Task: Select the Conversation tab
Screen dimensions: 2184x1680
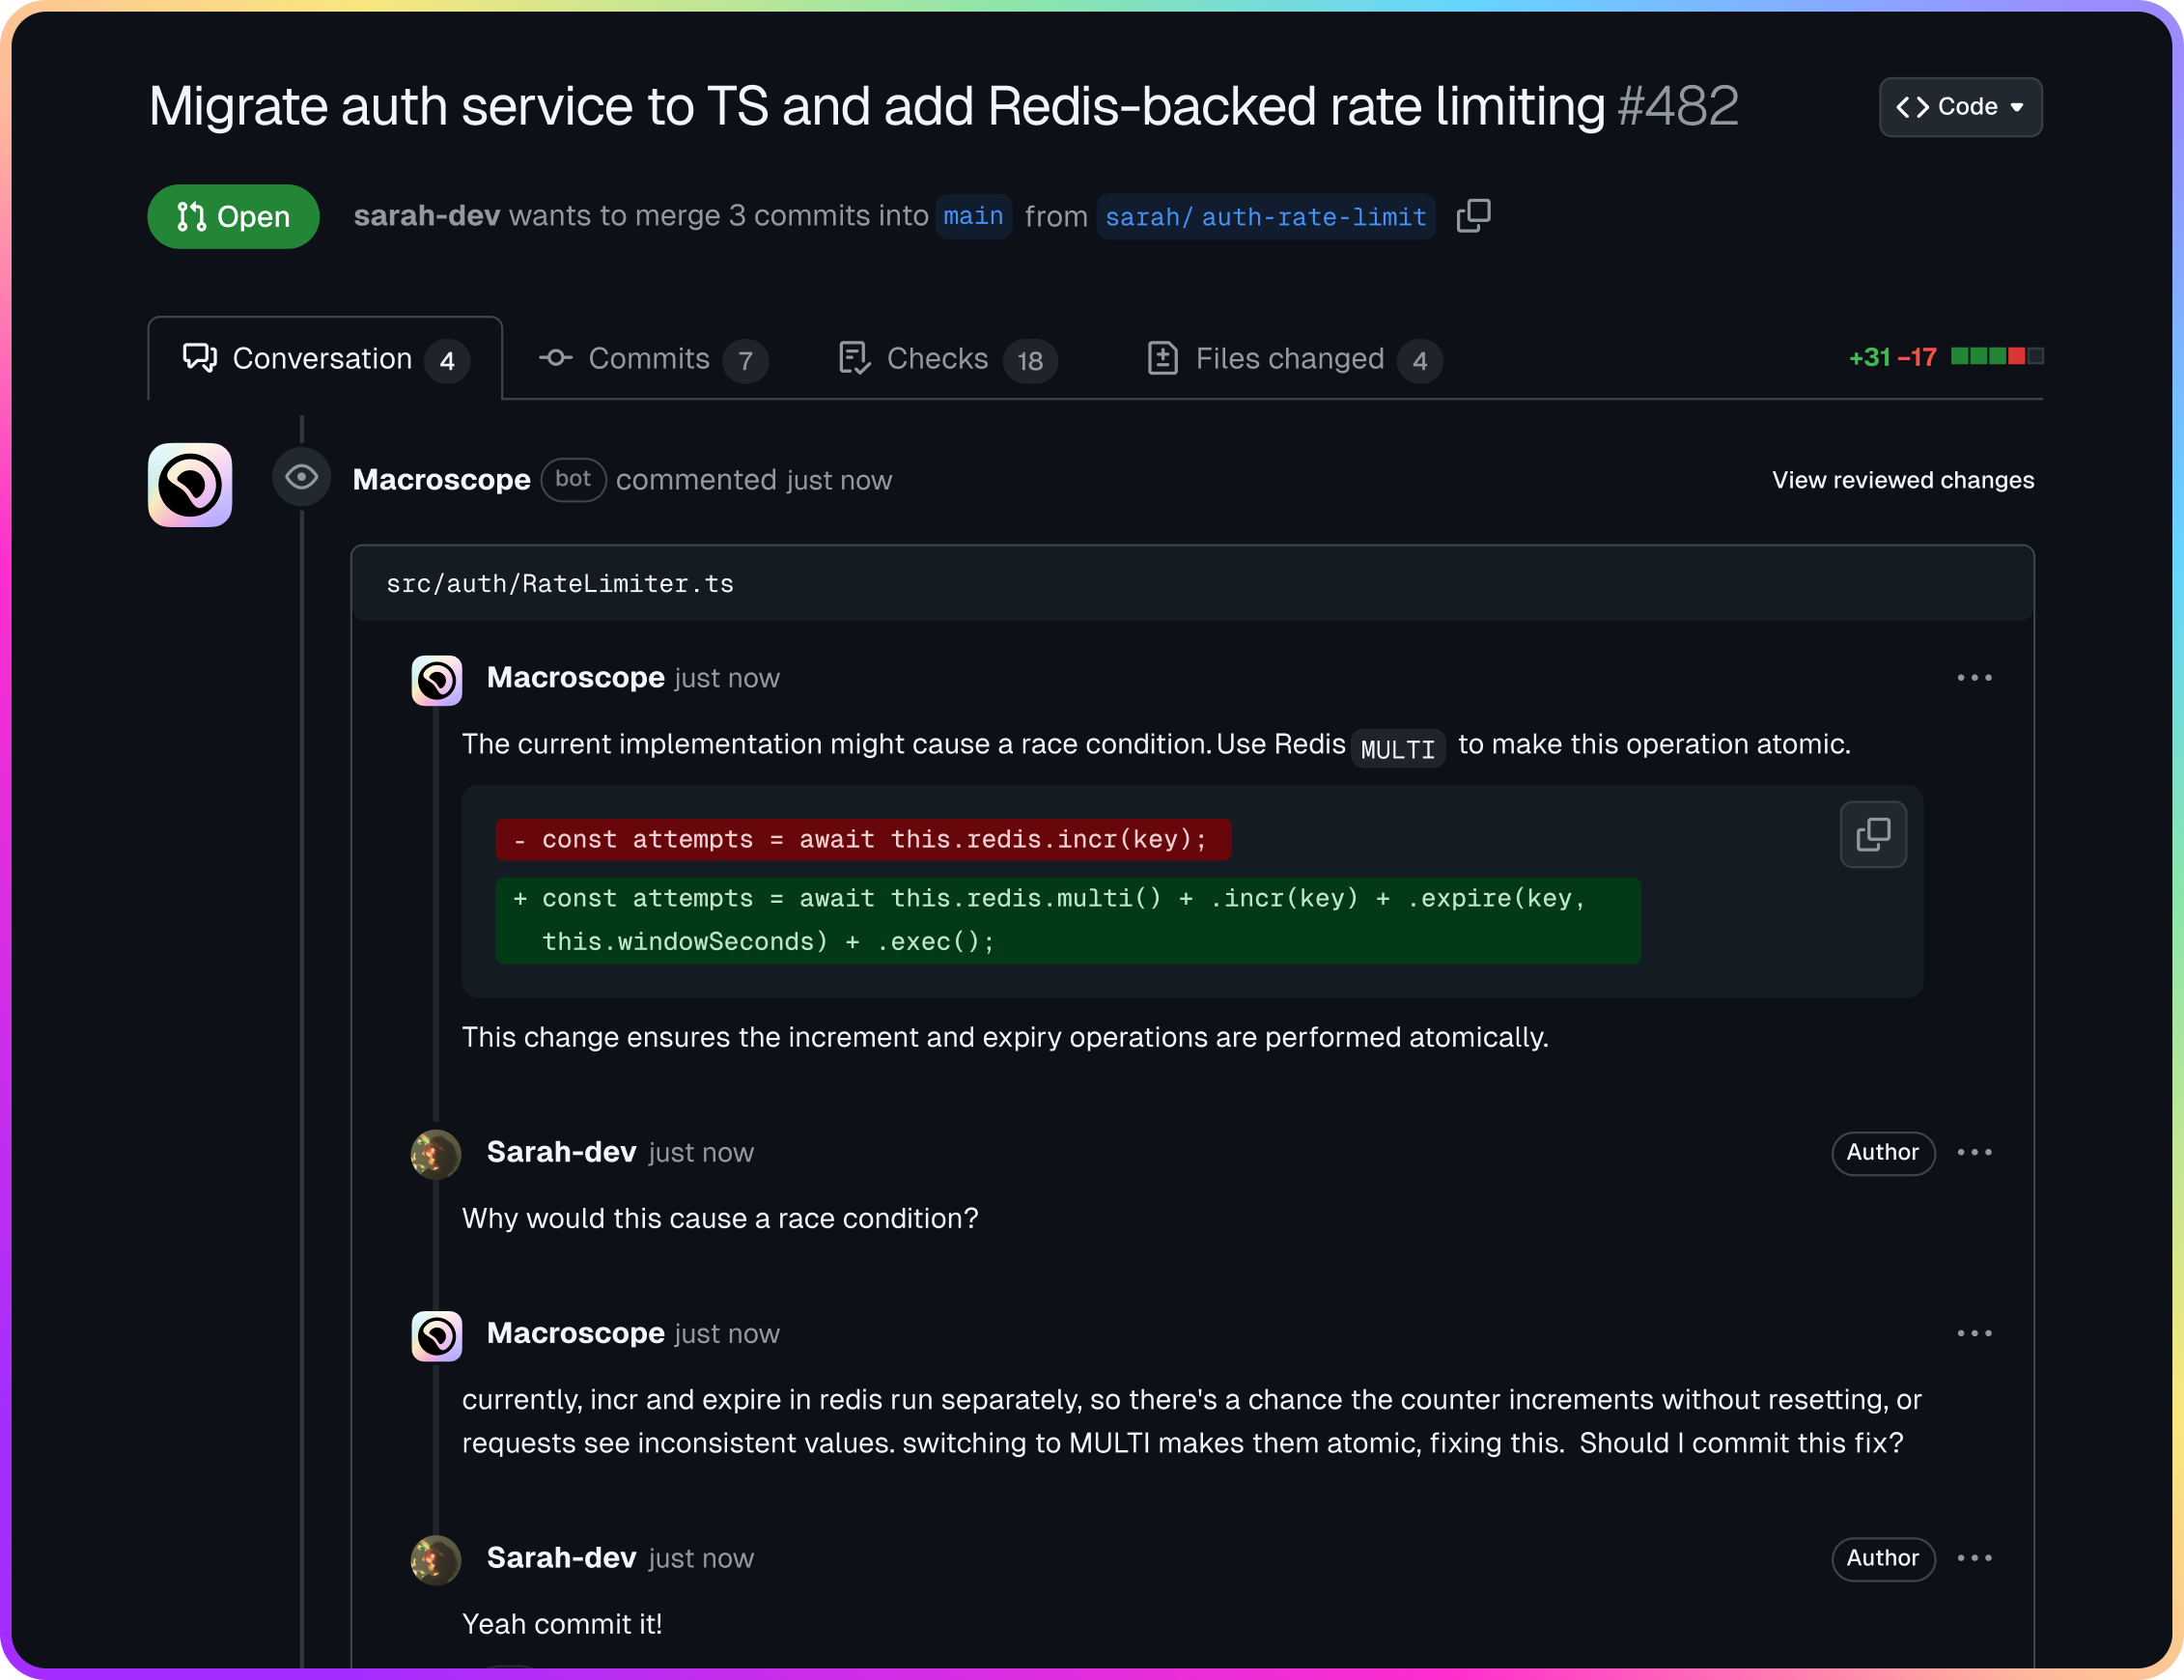Action: coord(325,359)
